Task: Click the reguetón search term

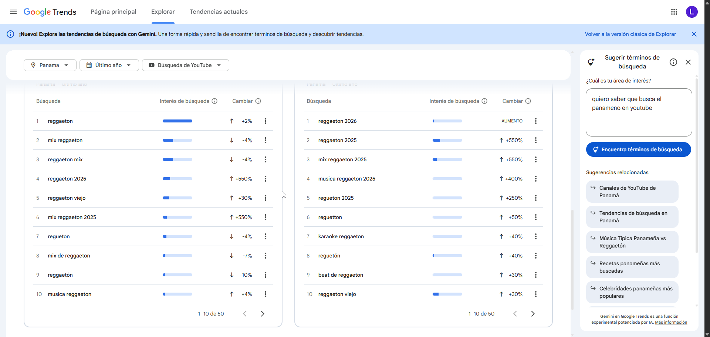Action: (329, 256)
